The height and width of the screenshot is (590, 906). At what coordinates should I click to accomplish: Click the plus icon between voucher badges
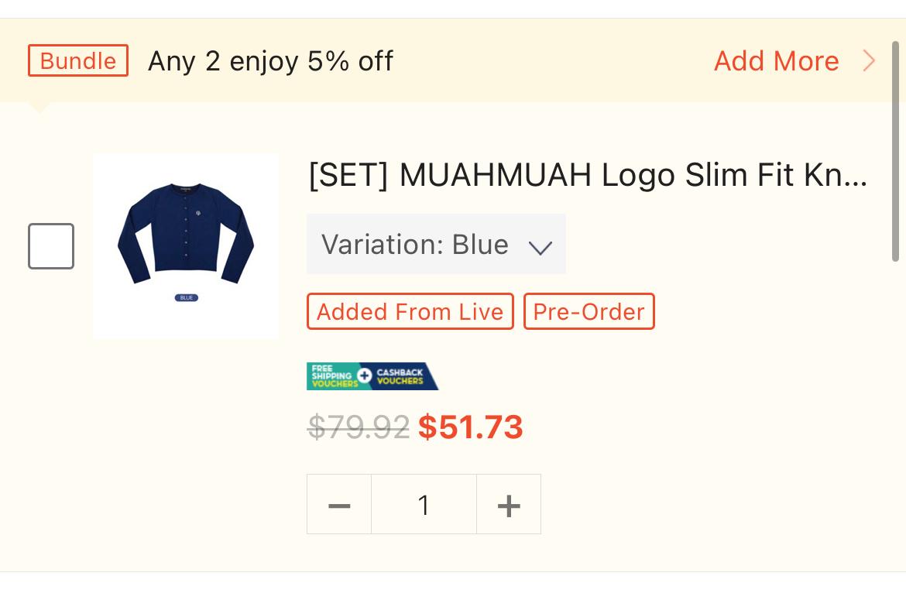click(365, 376)
